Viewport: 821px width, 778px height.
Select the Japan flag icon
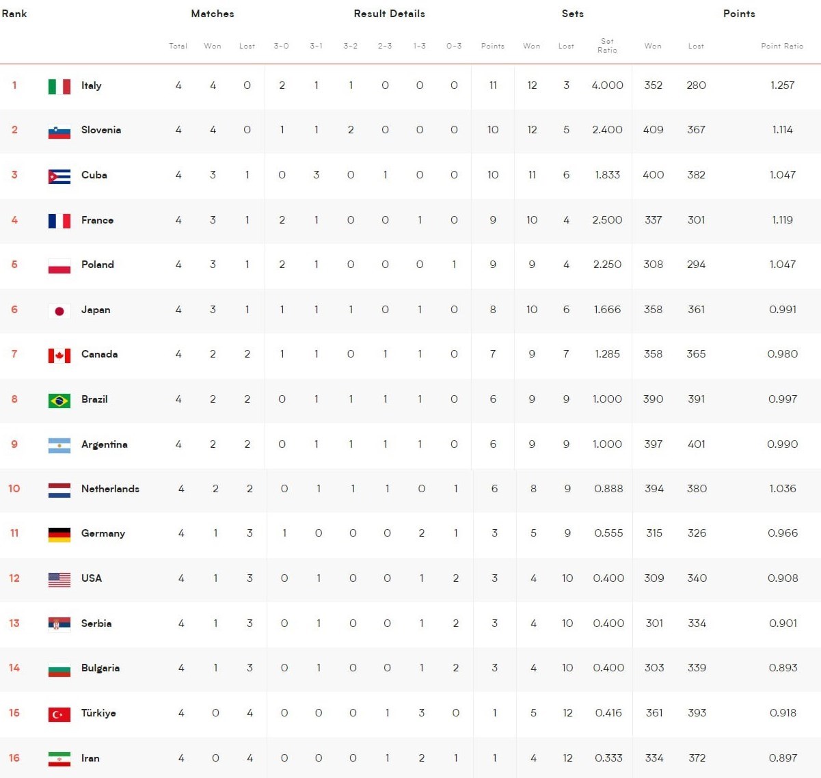[x=59, y=310]
